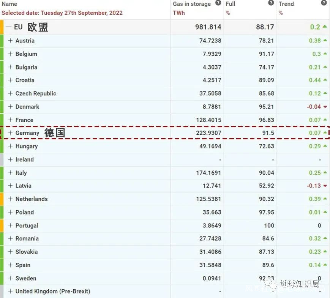Viewport: 330px width, 298px height.
Task: Click the Trend column header
Action: pyautogui.click(x=286, y=4)
